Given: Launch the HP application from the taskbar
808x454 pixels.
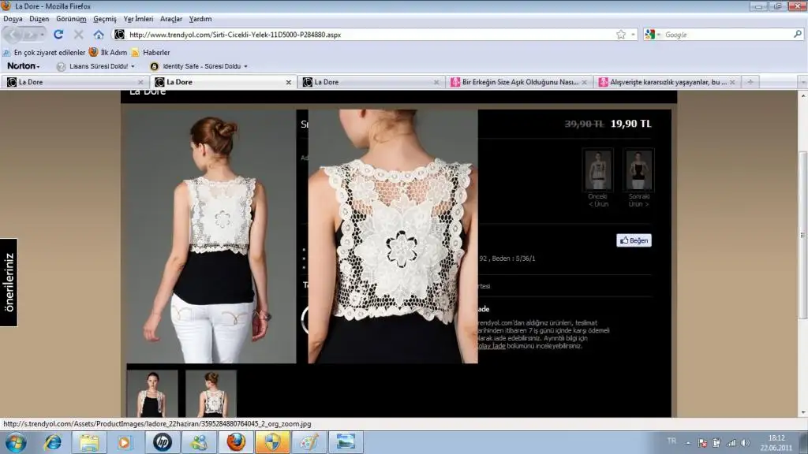Looking at the screenshot, I should pyautogui.click(x=162, y=442).
